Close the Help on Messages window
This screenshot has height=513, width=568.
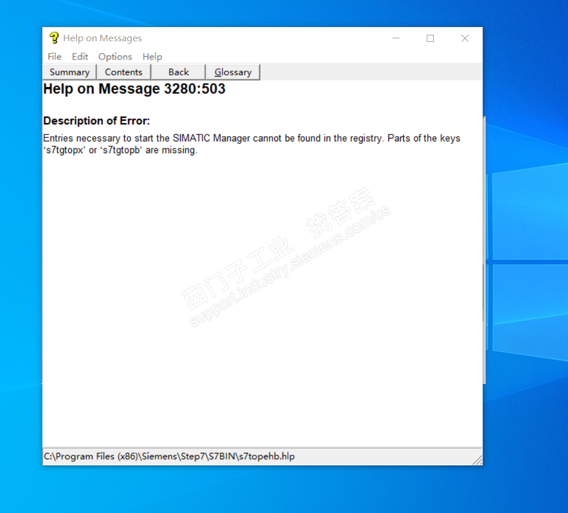pos(465,38)
